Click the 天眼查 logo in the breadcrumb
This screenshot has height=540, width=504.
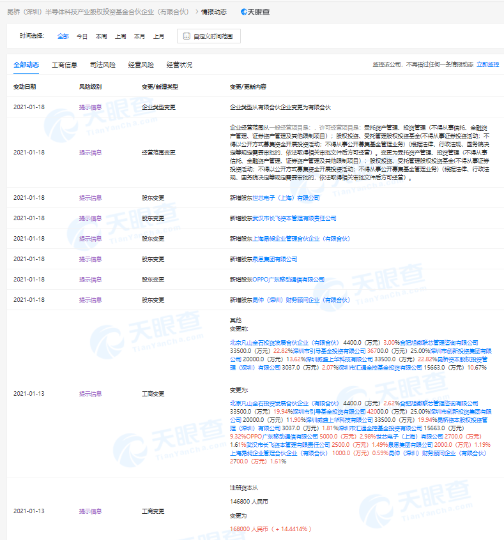tap(255, 12)
